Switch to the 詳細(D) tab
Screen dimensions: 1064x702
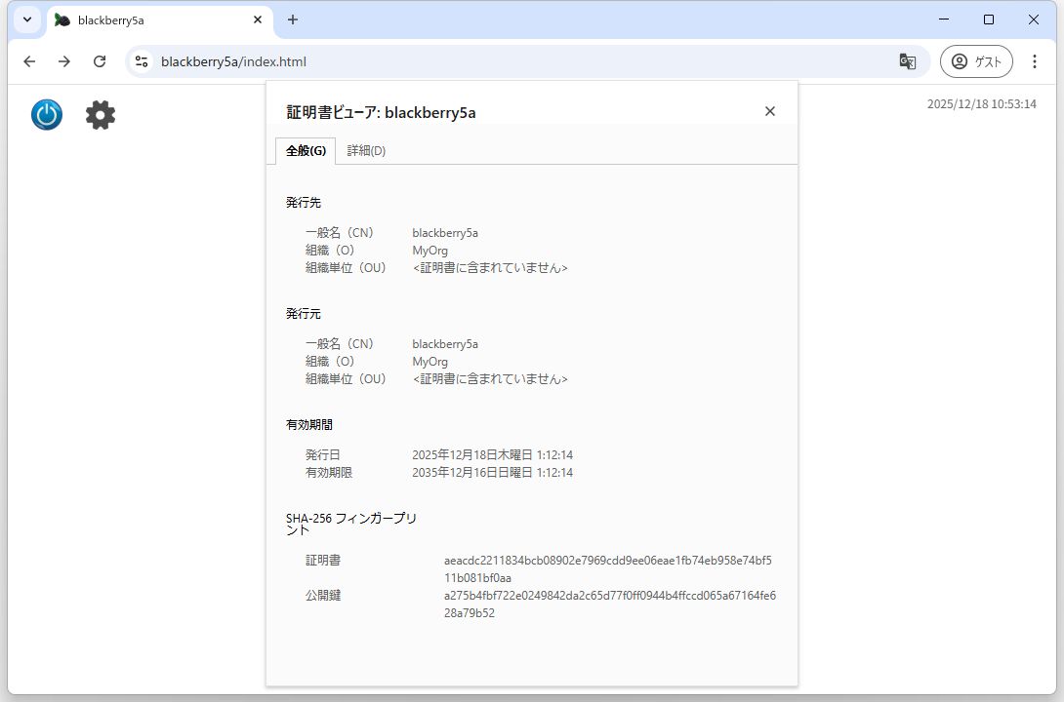366,151
